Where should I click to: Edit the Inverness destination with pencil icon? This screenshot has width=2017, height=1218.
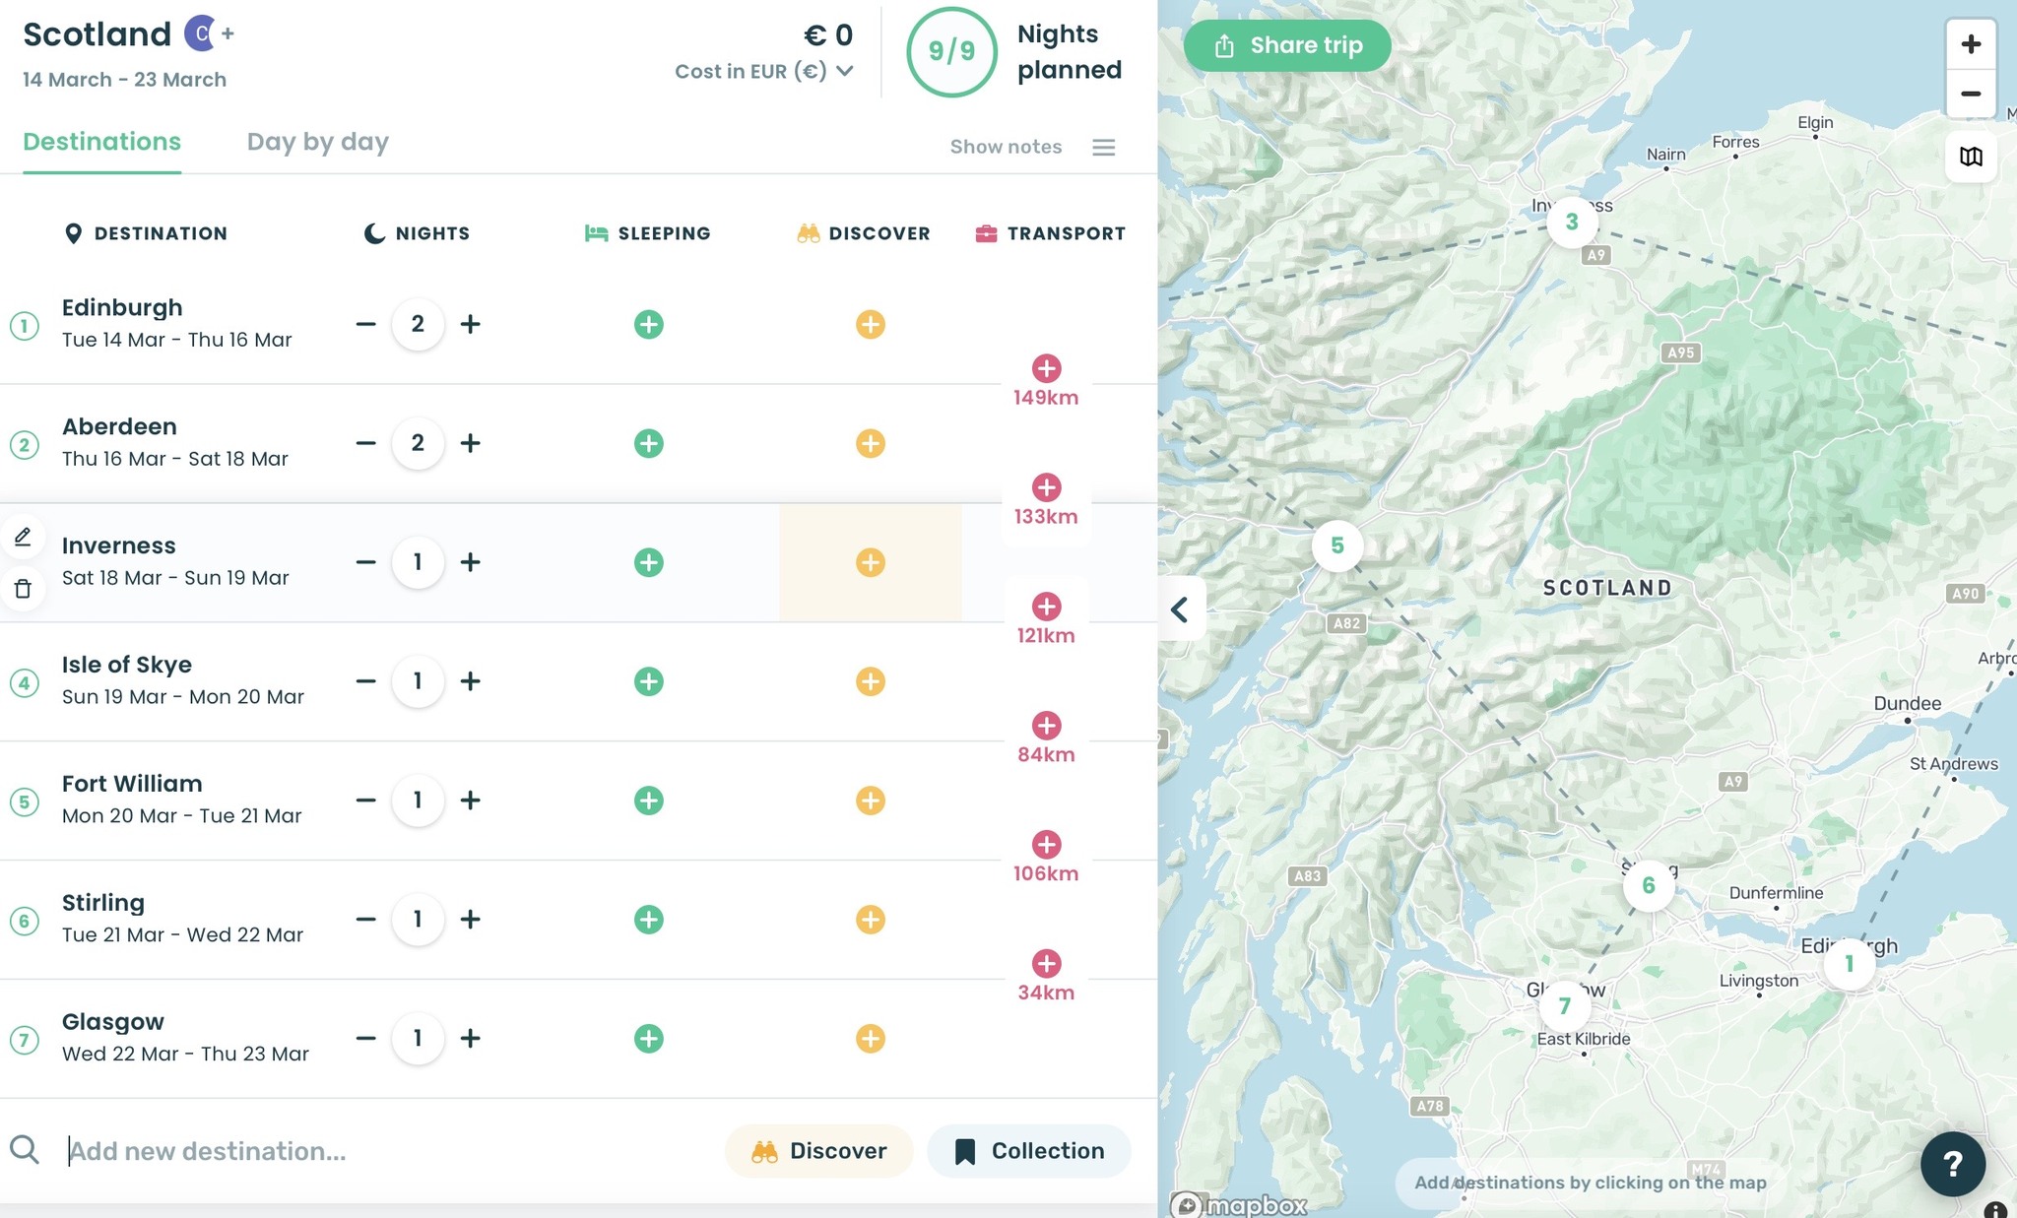(23, 537)
